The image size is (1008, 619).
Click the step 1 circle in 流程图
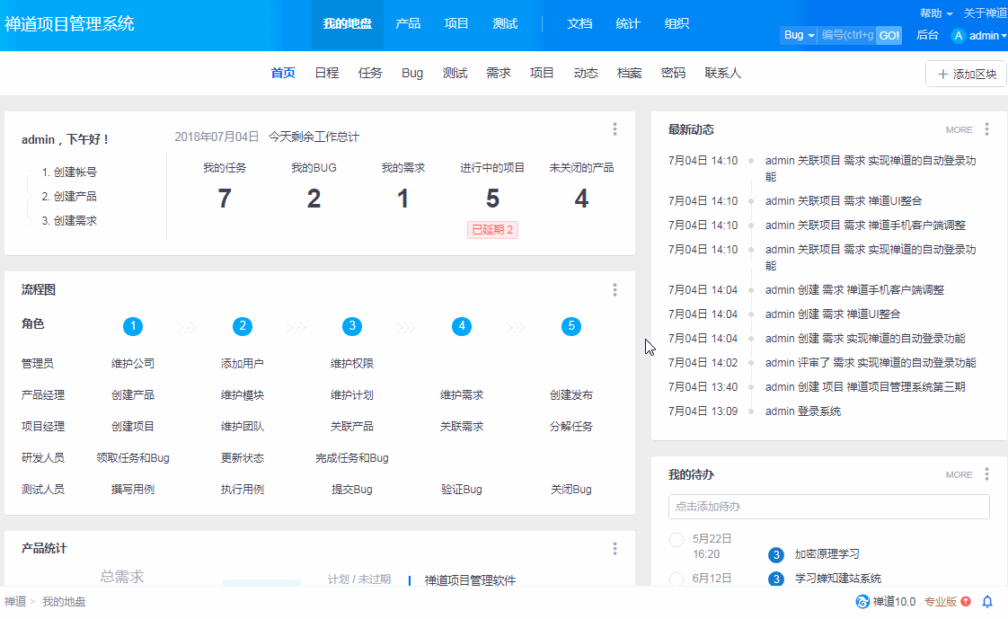tap(133, 326)
